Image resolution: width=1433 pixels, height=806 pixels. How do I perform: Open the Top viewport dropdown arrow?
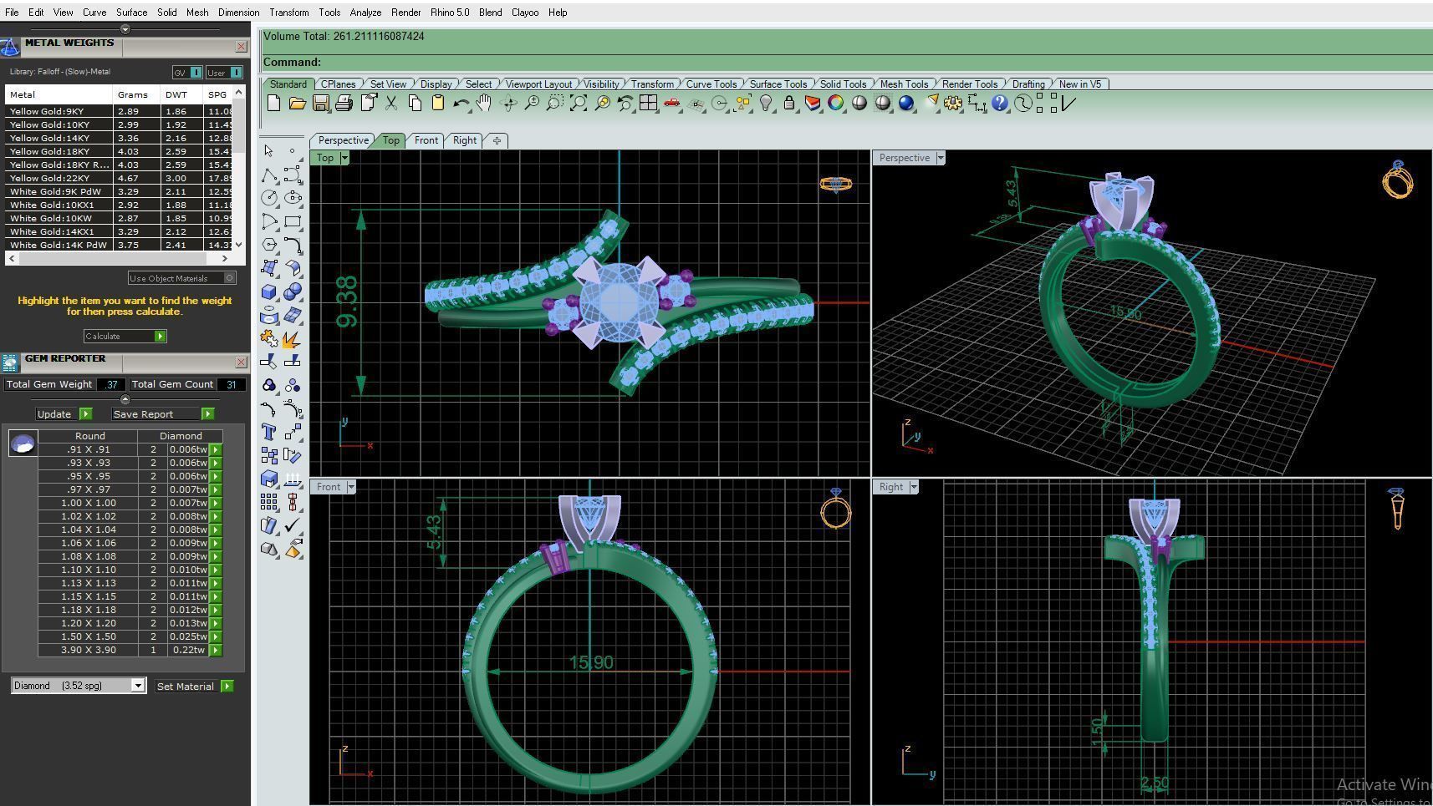(344, 158)
